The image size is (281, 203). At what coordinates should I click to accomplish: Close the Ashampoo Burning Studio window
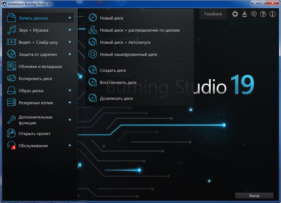pyautogui.click(x=272, y=3)
